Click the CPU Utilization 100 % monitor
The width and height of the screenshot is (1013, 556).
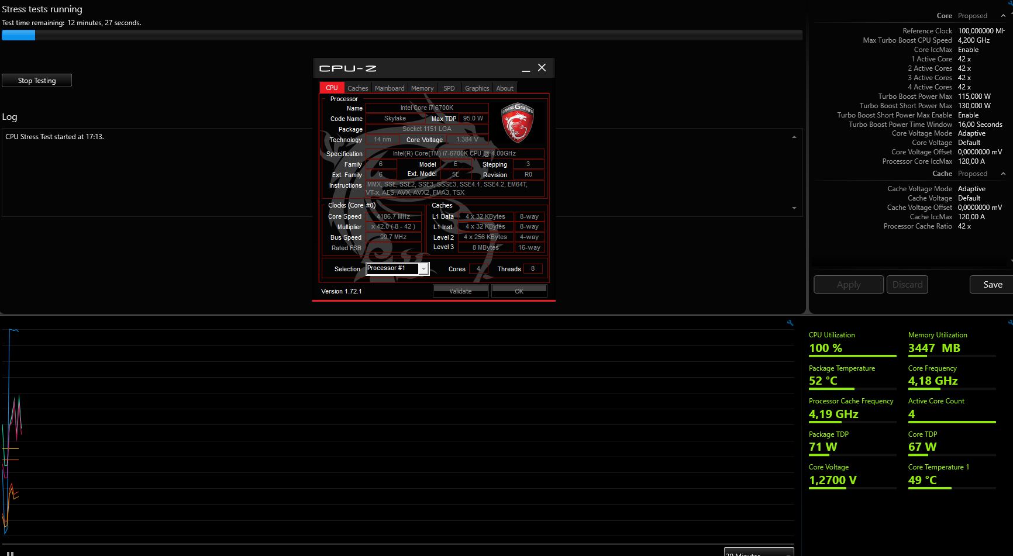852,343
